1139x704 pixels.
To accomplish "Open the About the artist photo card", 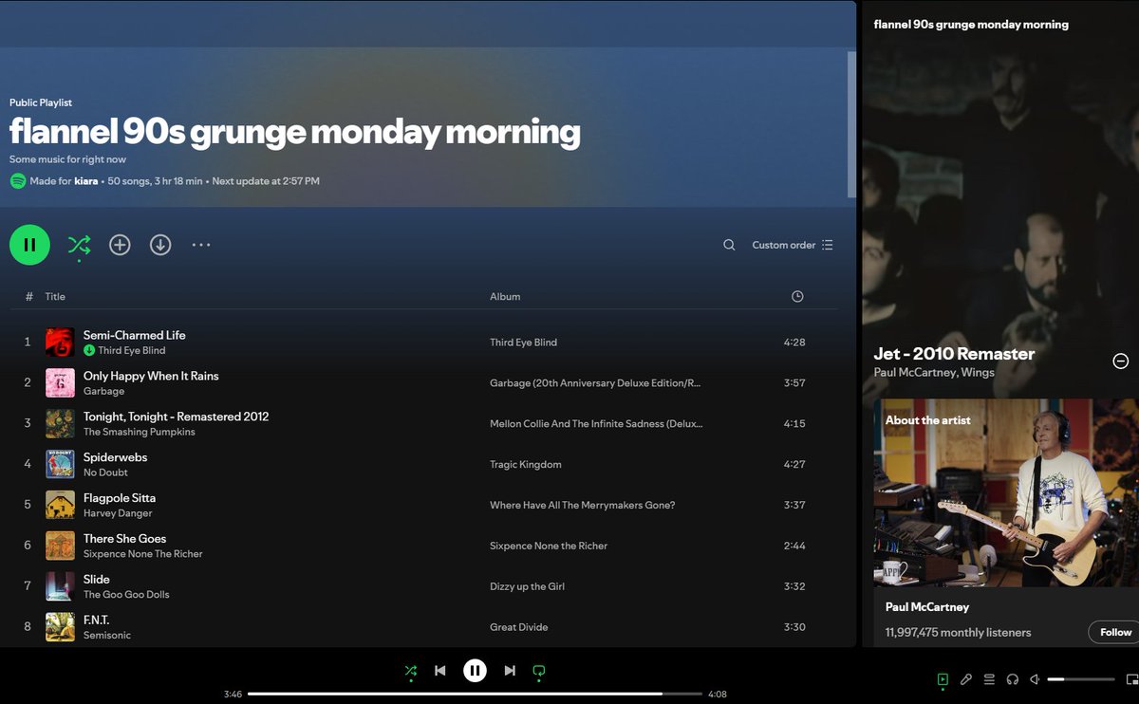I will (x=1006, y=493).
